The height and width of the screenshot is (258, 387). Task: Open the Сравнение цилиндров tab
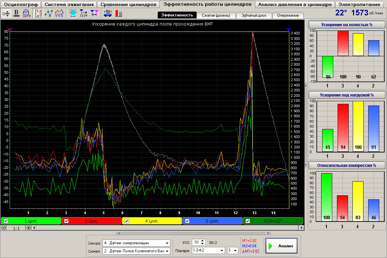pos(128,4)
